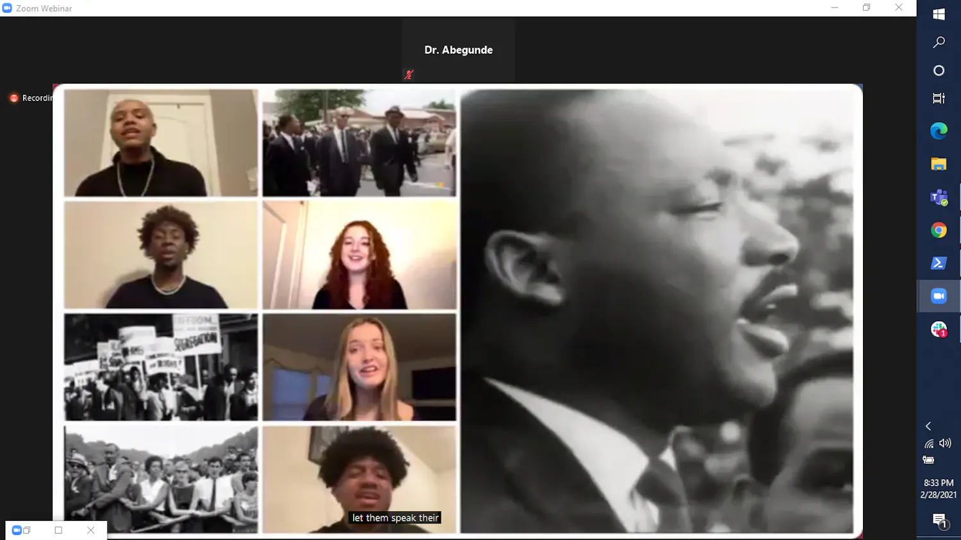Click the "let them speak their" caption text
This screenshot has width=961, height=540.
[x=395, y=518]
